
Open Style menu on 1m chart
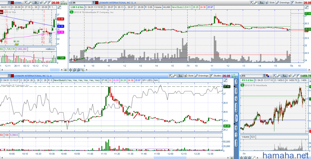click(189, 76)
